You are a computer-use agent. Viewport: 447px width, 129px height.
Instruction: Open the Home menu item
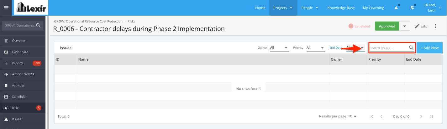tap(260, 8)
